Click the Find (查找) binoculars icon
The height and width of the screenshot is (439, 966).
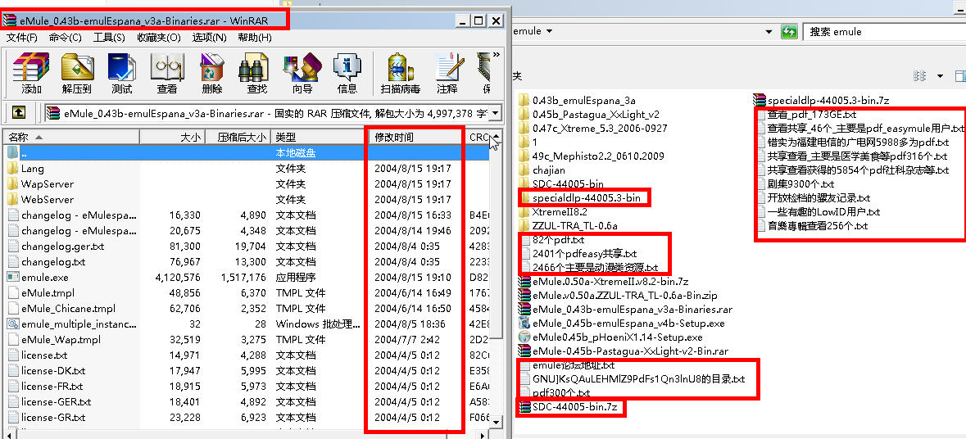257,73
